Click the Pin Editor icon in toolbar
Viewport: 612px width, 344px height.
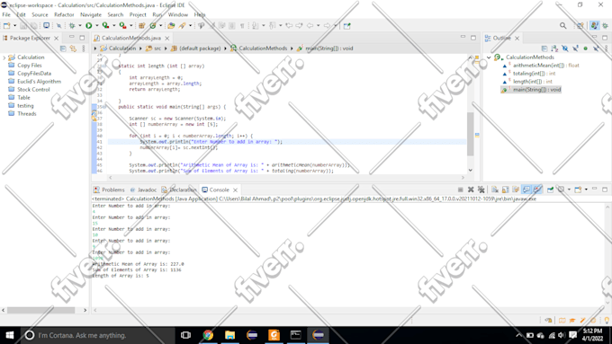click(346, 25)
